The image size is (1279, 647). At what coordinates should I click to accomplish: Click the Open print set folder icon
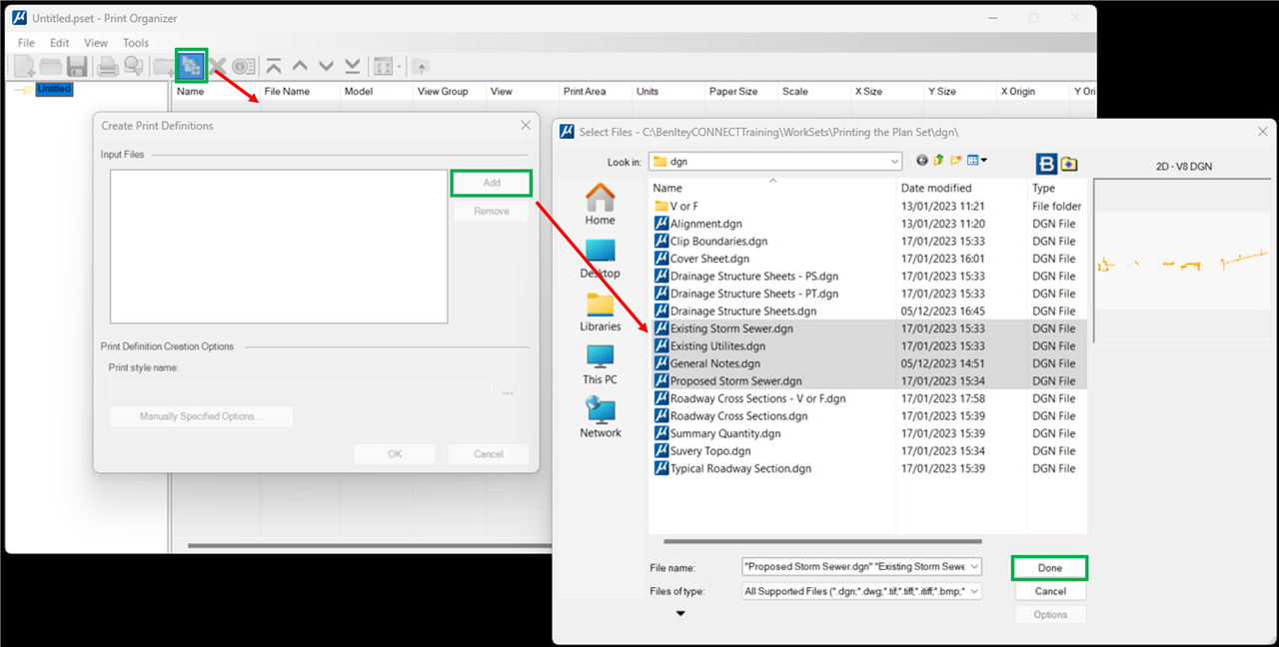[x=51, y=67]
